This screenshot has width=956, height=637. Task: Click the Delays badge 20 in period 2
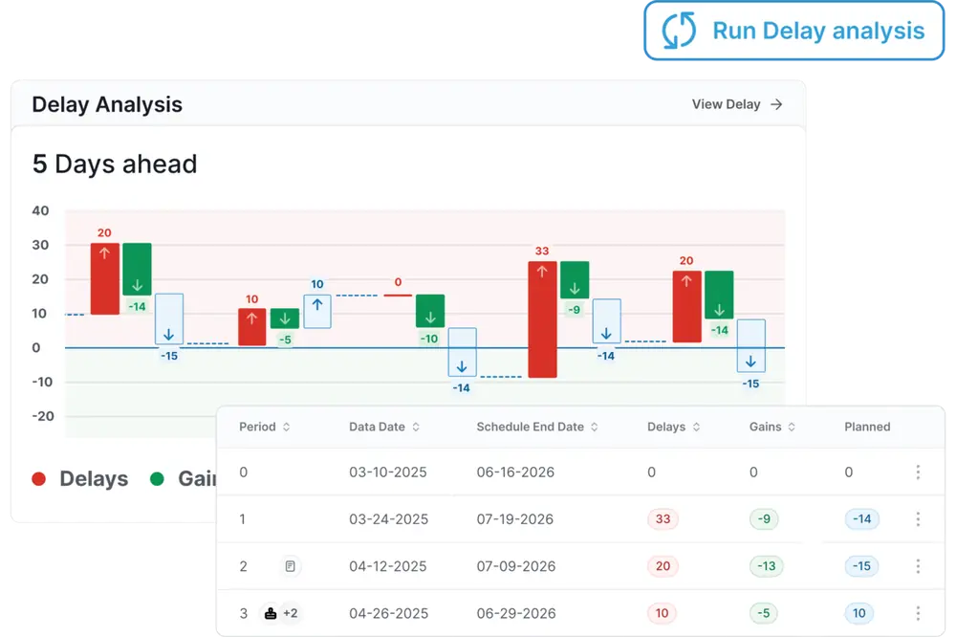(x=663, y=566)
